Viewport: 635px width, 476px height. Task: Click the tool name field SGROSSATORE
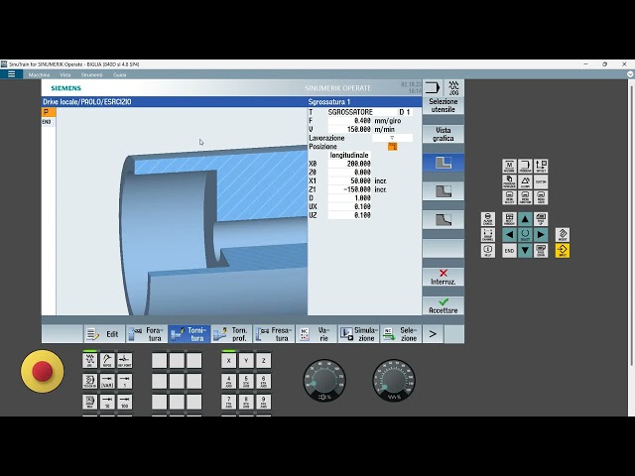(x=362, y=112)
